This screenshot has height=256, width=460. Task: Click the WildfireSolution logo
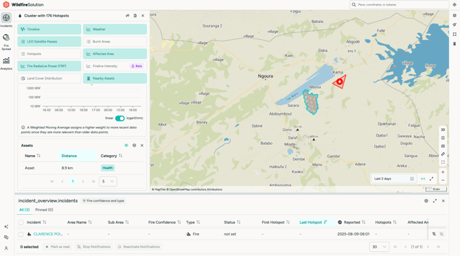click(x=23, y=5)
